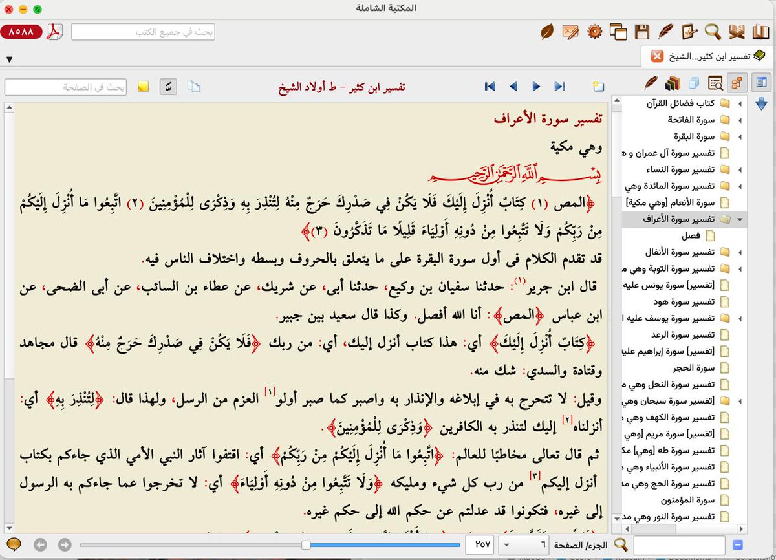Screen dimensions: 776x560
Task: Click the feather quill icon in the top toolbar
Action: click(665, 31)
